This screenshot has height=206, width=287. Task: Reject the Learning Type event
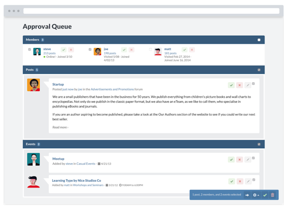[x=240, y=181]
